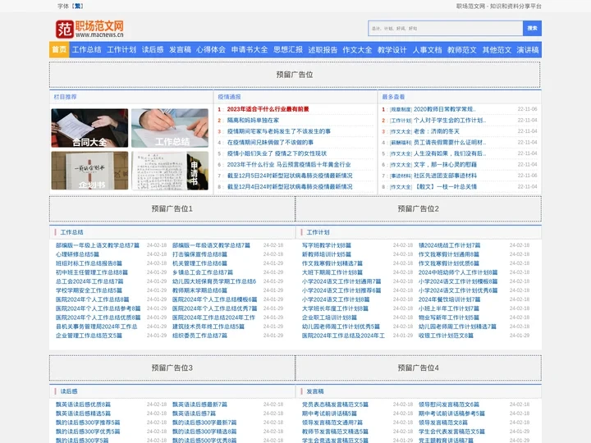The height and width of the screenshot is (443, 591).
Task: Open 心理研修总结5篇
Action: click(77, 254)
